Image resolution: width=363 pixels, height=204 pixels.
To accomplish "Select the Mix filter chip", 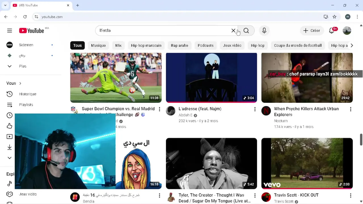I will point(119,45).
